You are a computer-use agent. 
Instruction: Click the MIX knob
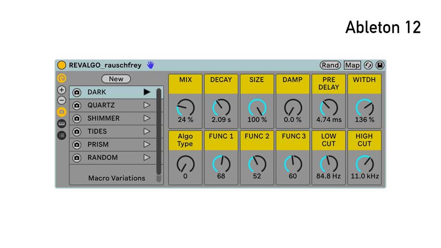[x=185, y=108]
